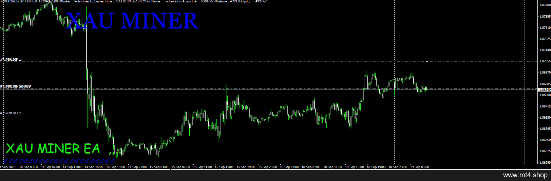Click the Balance : 4999.85 readout
The height and width of the screenshot is (181, 551).
(229, 1)
